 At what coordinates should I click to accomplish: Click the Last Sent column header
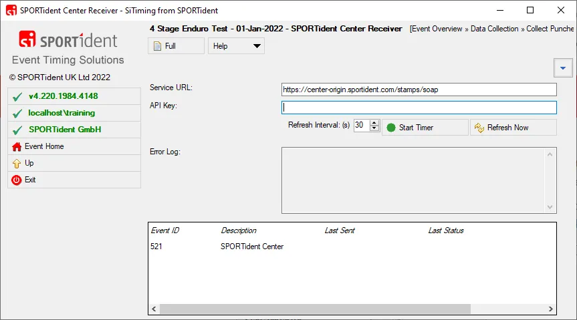(340, 230)
